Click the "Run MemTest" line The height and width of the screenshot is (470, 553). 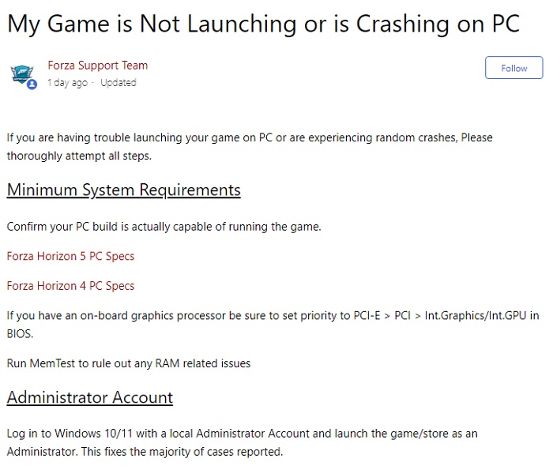tap(128, 363)
